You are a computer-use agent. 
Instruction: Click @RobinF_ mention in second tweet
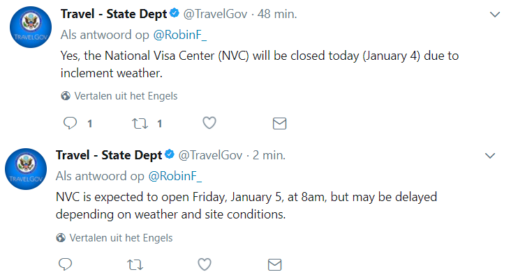(175, 176)
